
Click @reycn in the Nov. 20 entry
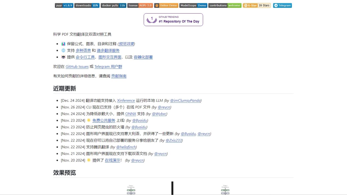click(x=137, y=160)
